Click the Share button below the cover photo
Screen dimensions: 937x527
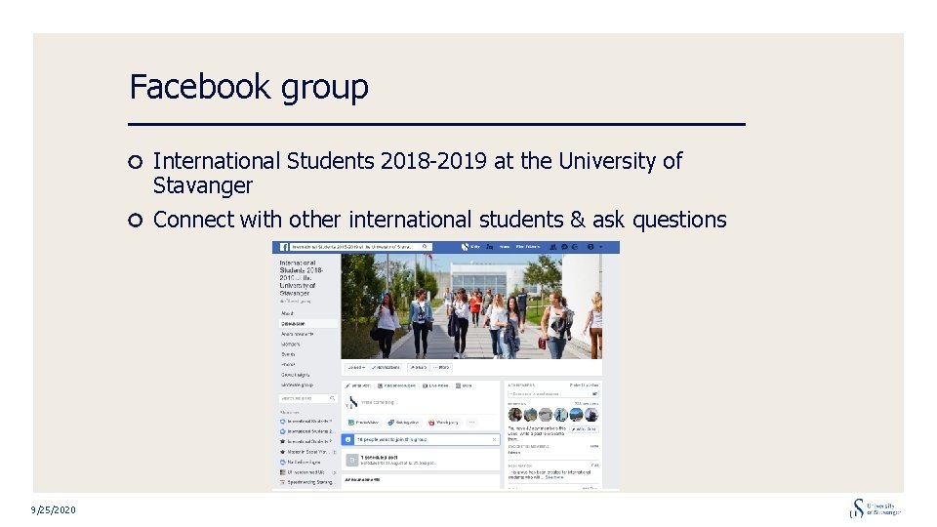pyautogui.click(x=419, y=368)
